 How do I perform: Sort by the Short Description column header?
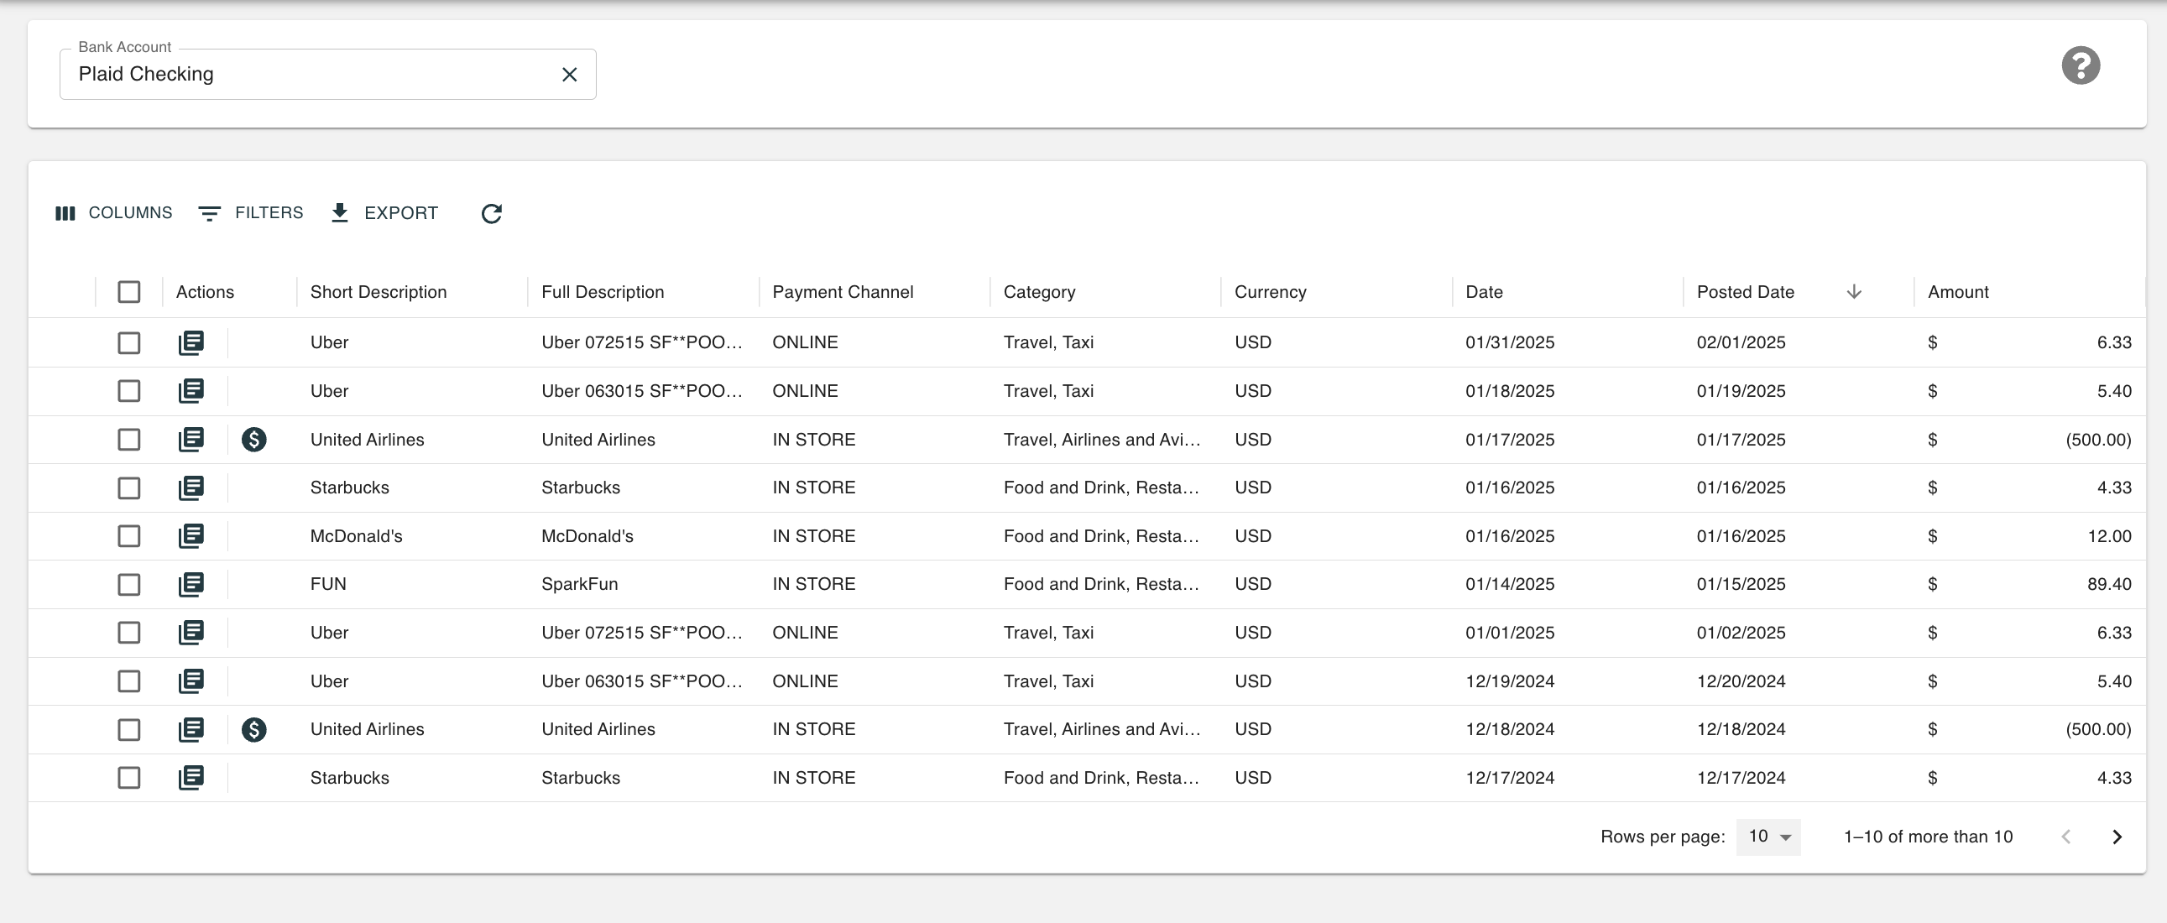pyautogui.click(x=379, y=292)
